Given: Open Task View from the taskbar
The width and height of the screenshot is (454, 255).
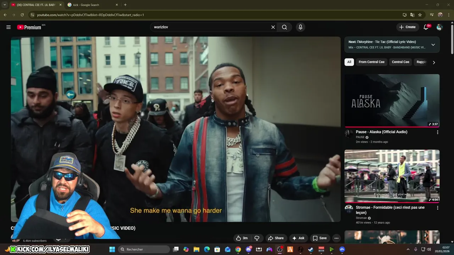Looking at the screenshot, I should pyautogui.click(x=176, y=249).
